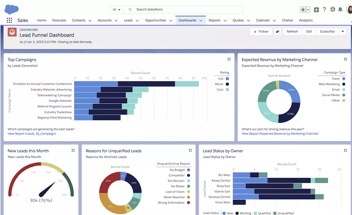Viewport: 352px width, 215px height.
Task: Open the global actions plus icon
Action: 316,10
